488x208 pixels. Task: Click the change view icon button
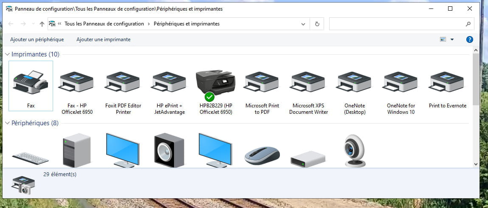tap(443, 39)
